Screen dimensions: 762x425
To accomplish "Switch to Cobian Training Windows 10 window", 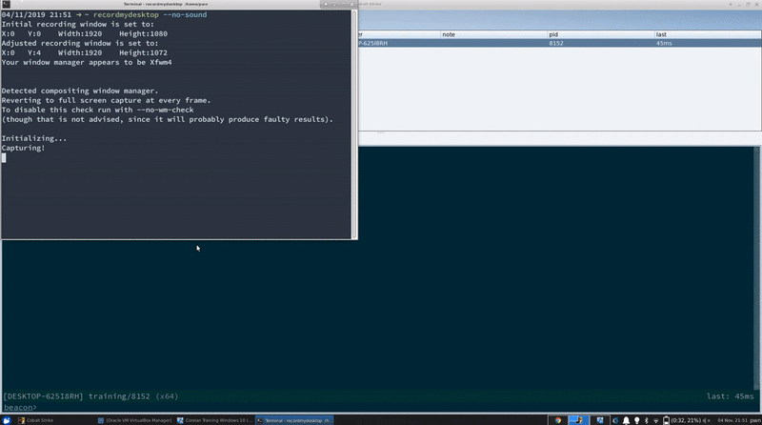I will [x=215, y=419].
